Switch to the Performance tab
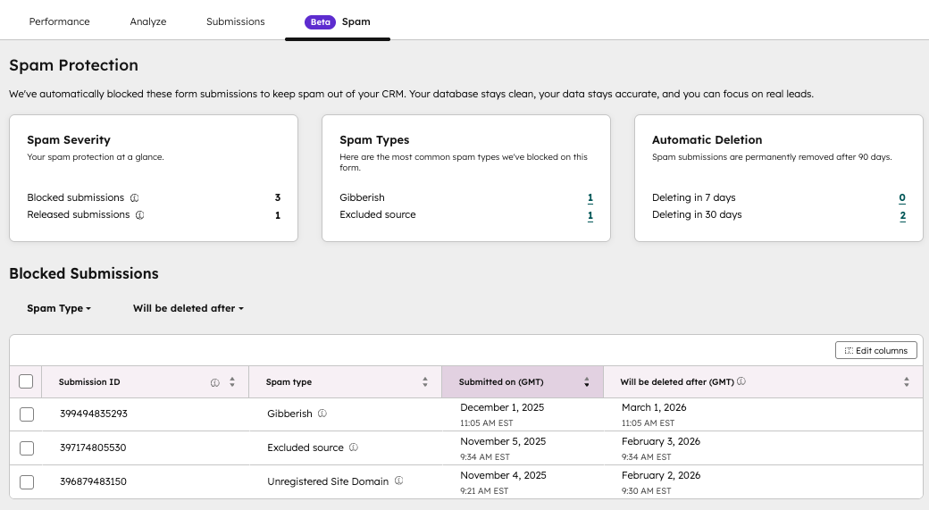 click(59, 21)
